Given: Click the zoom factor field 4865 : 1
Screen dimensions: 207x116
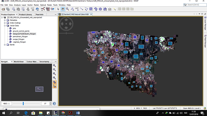Looking at the screenshot, I should pyautogui.click(x=7, y=104).
